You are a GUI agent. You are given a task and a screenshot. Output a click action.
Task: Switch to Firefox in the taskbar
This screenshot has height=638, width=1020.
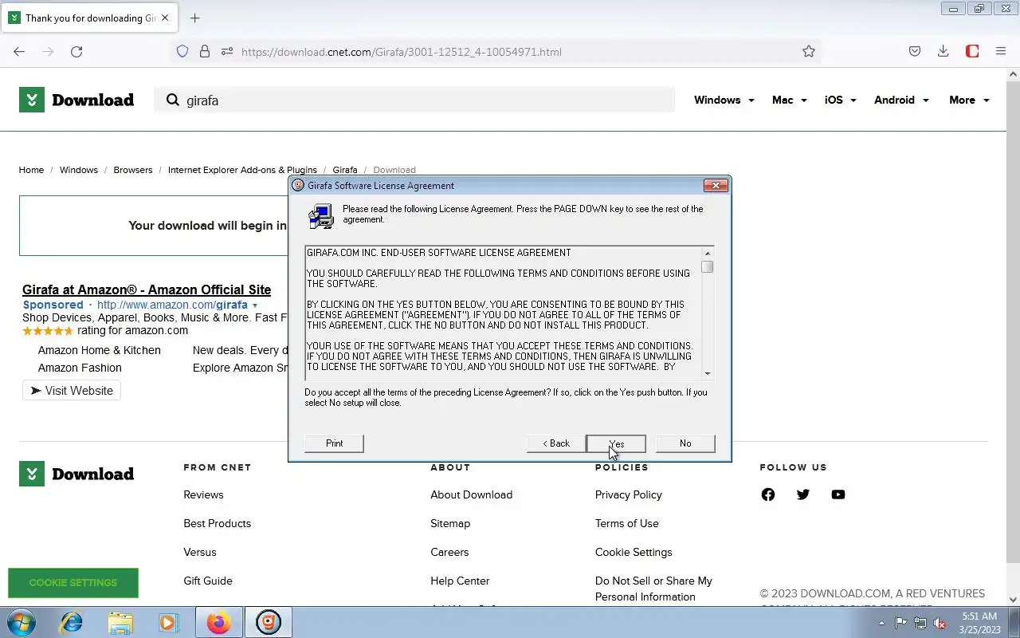219,622
